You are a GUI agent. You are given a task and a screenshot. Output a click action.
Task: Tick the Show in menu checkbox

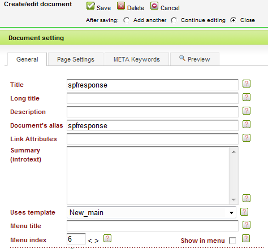(x=232, y=241)
